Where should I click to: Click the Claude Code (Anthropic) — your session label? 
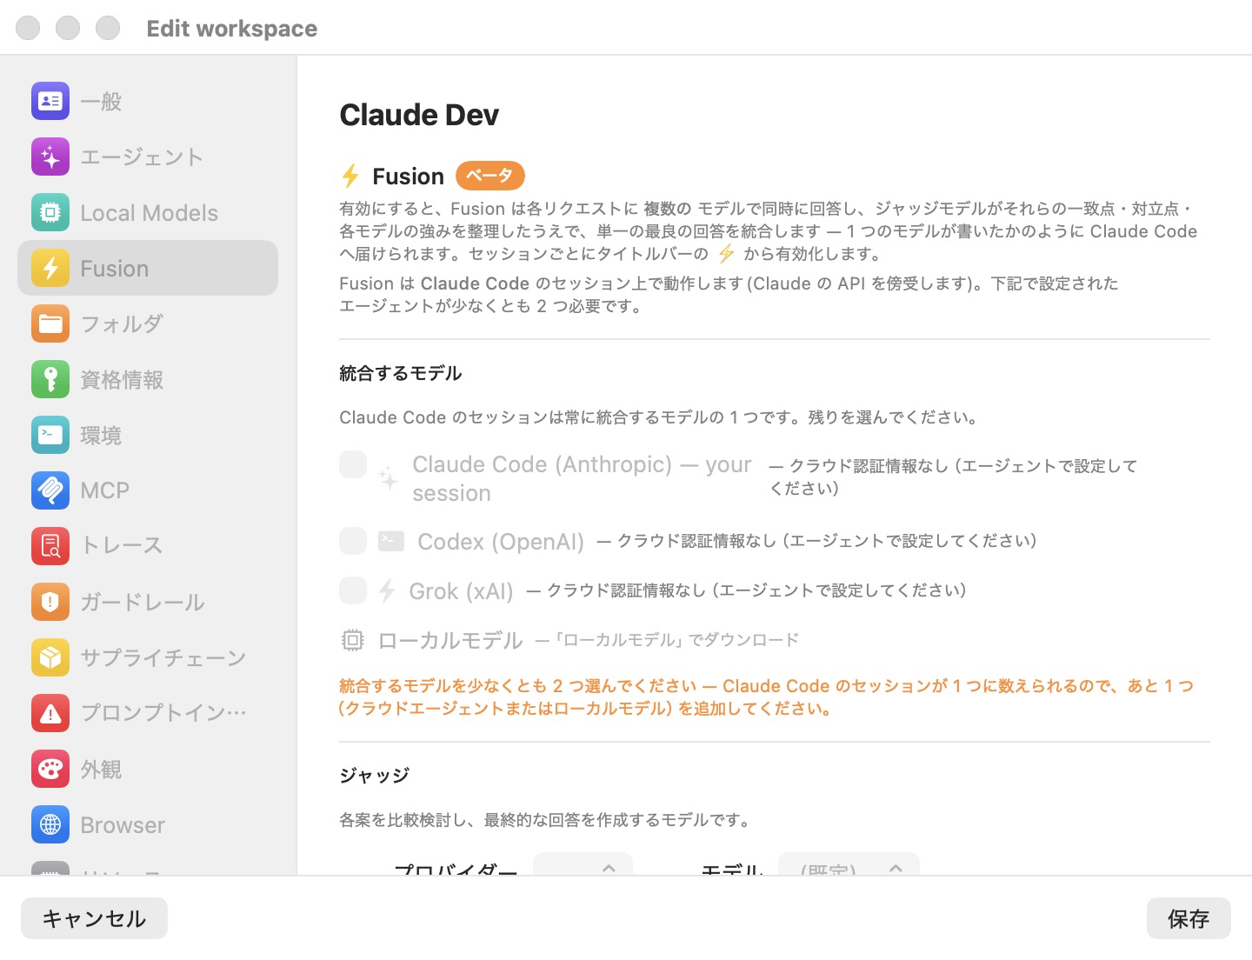click(x=582, y=478)
